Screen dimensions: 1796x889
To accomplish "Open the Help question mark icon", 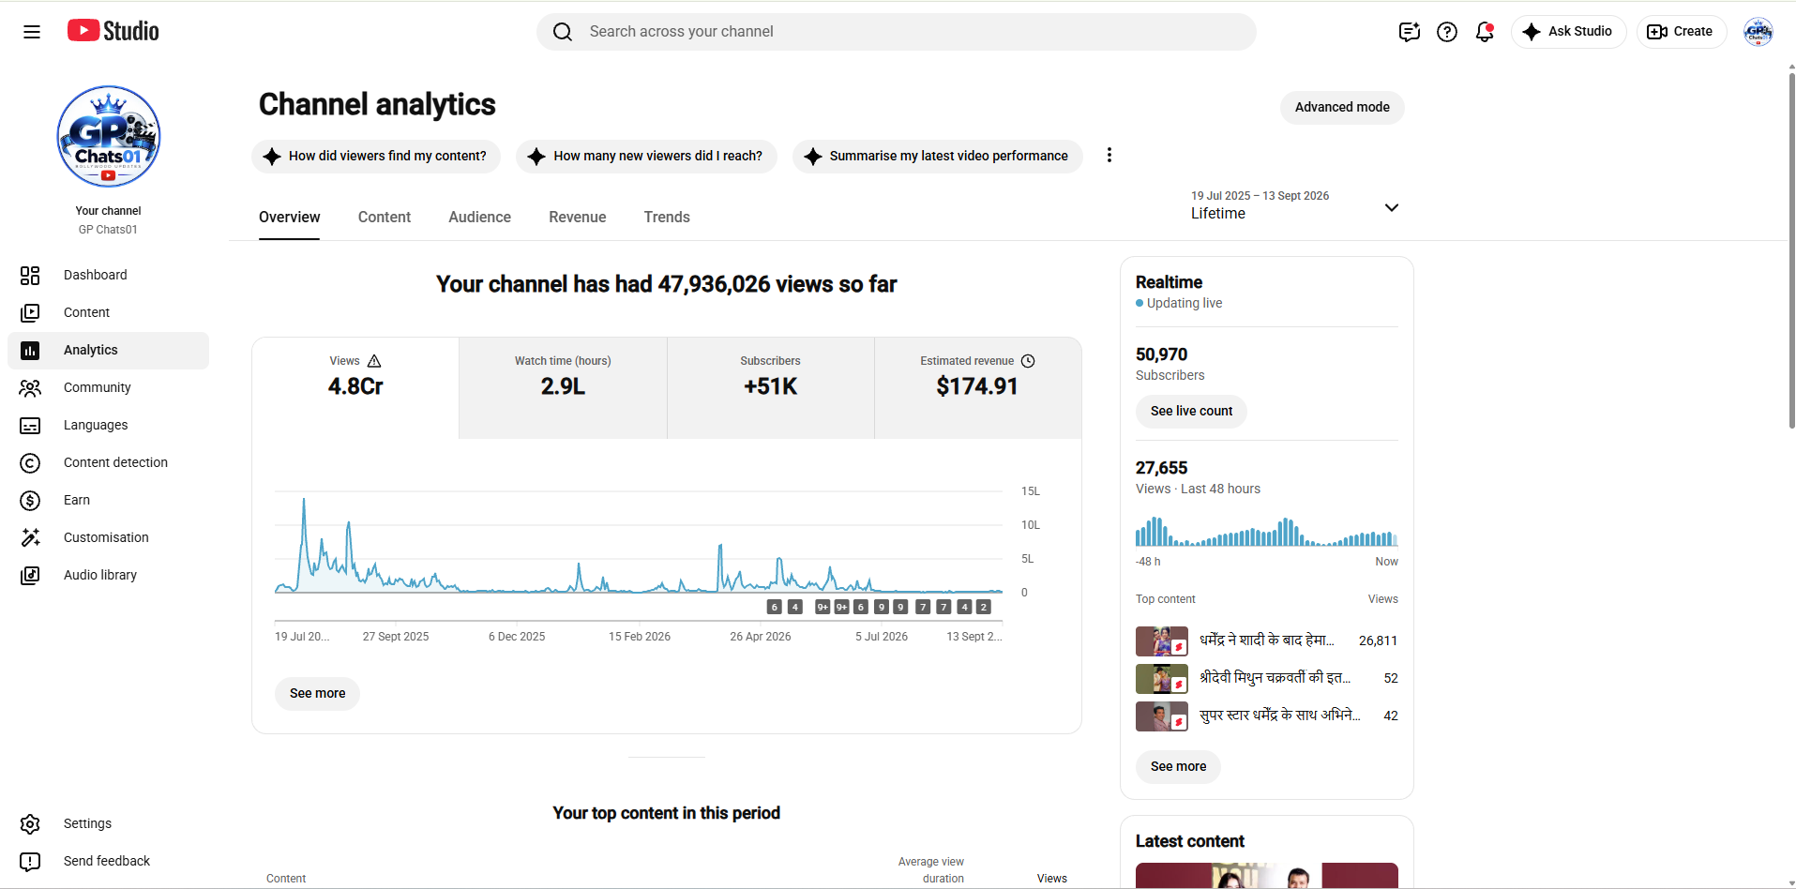I will [x=1447, y=32].
